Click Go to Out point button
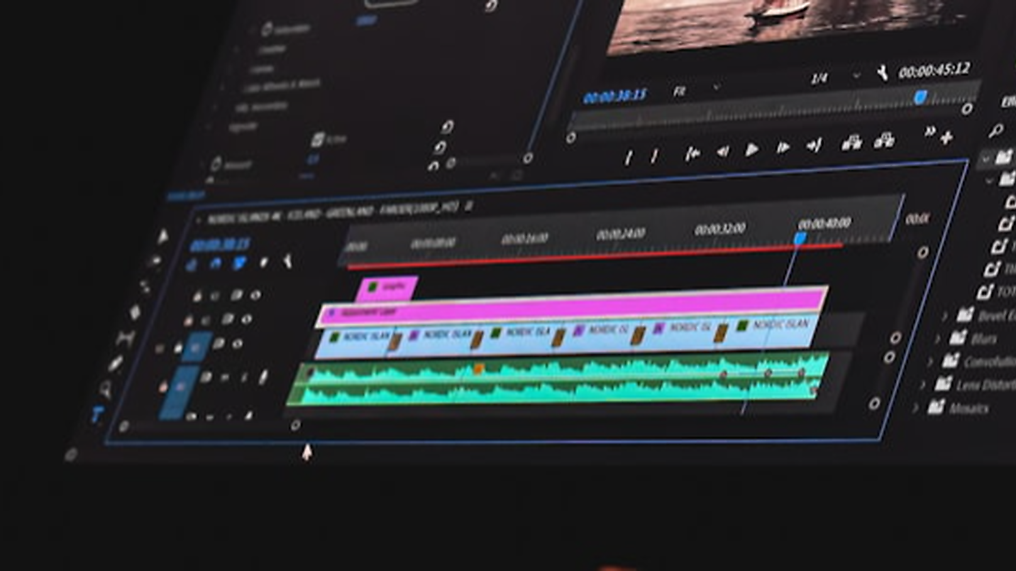 [814, 146]
